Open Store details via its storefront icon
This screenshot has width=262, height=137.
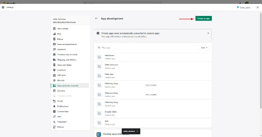(54, 29)
